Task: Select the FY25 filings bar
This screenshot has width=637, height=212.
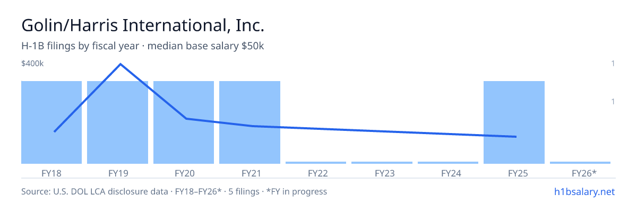Action: (514, 122)
